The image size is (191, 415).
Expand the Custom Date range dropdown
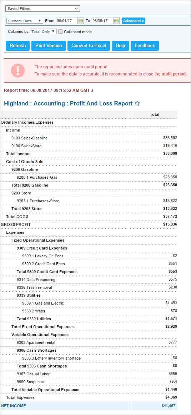(x=25, y=21)
